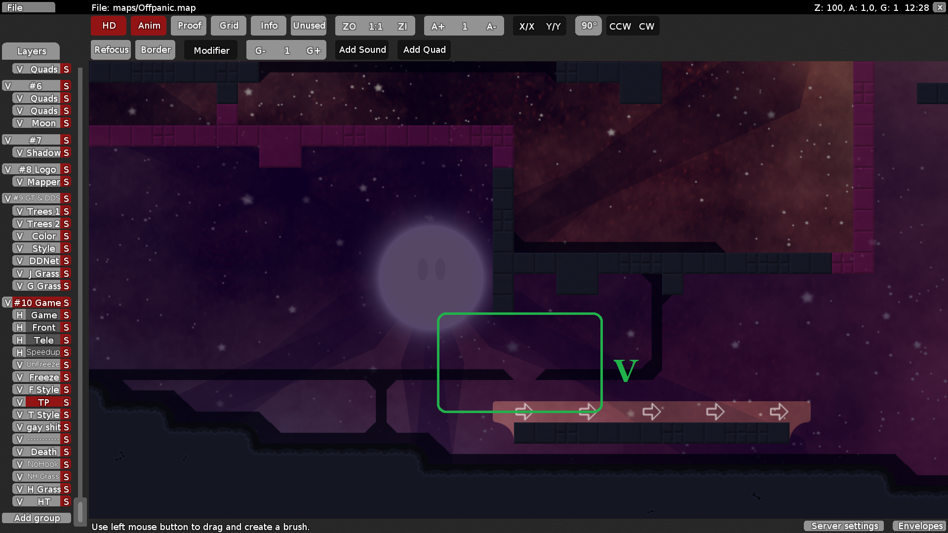Toggle HD rendering mode
948x533 pixels.
[108, 25]
